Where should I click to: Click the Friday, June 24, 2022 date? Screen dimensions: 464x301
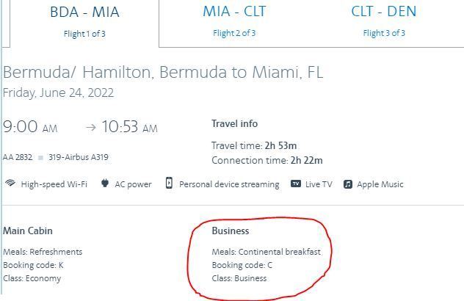(59, 93)
